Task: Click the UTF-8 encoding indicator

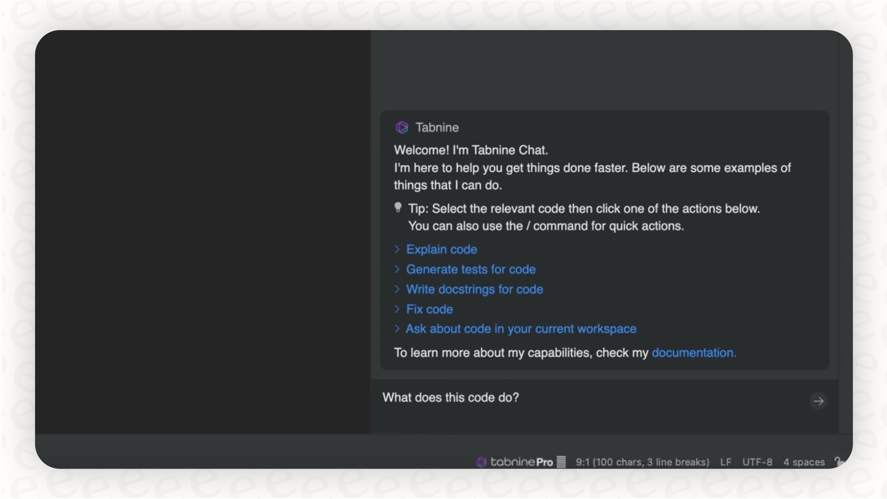Action: (x=757, y=462)
